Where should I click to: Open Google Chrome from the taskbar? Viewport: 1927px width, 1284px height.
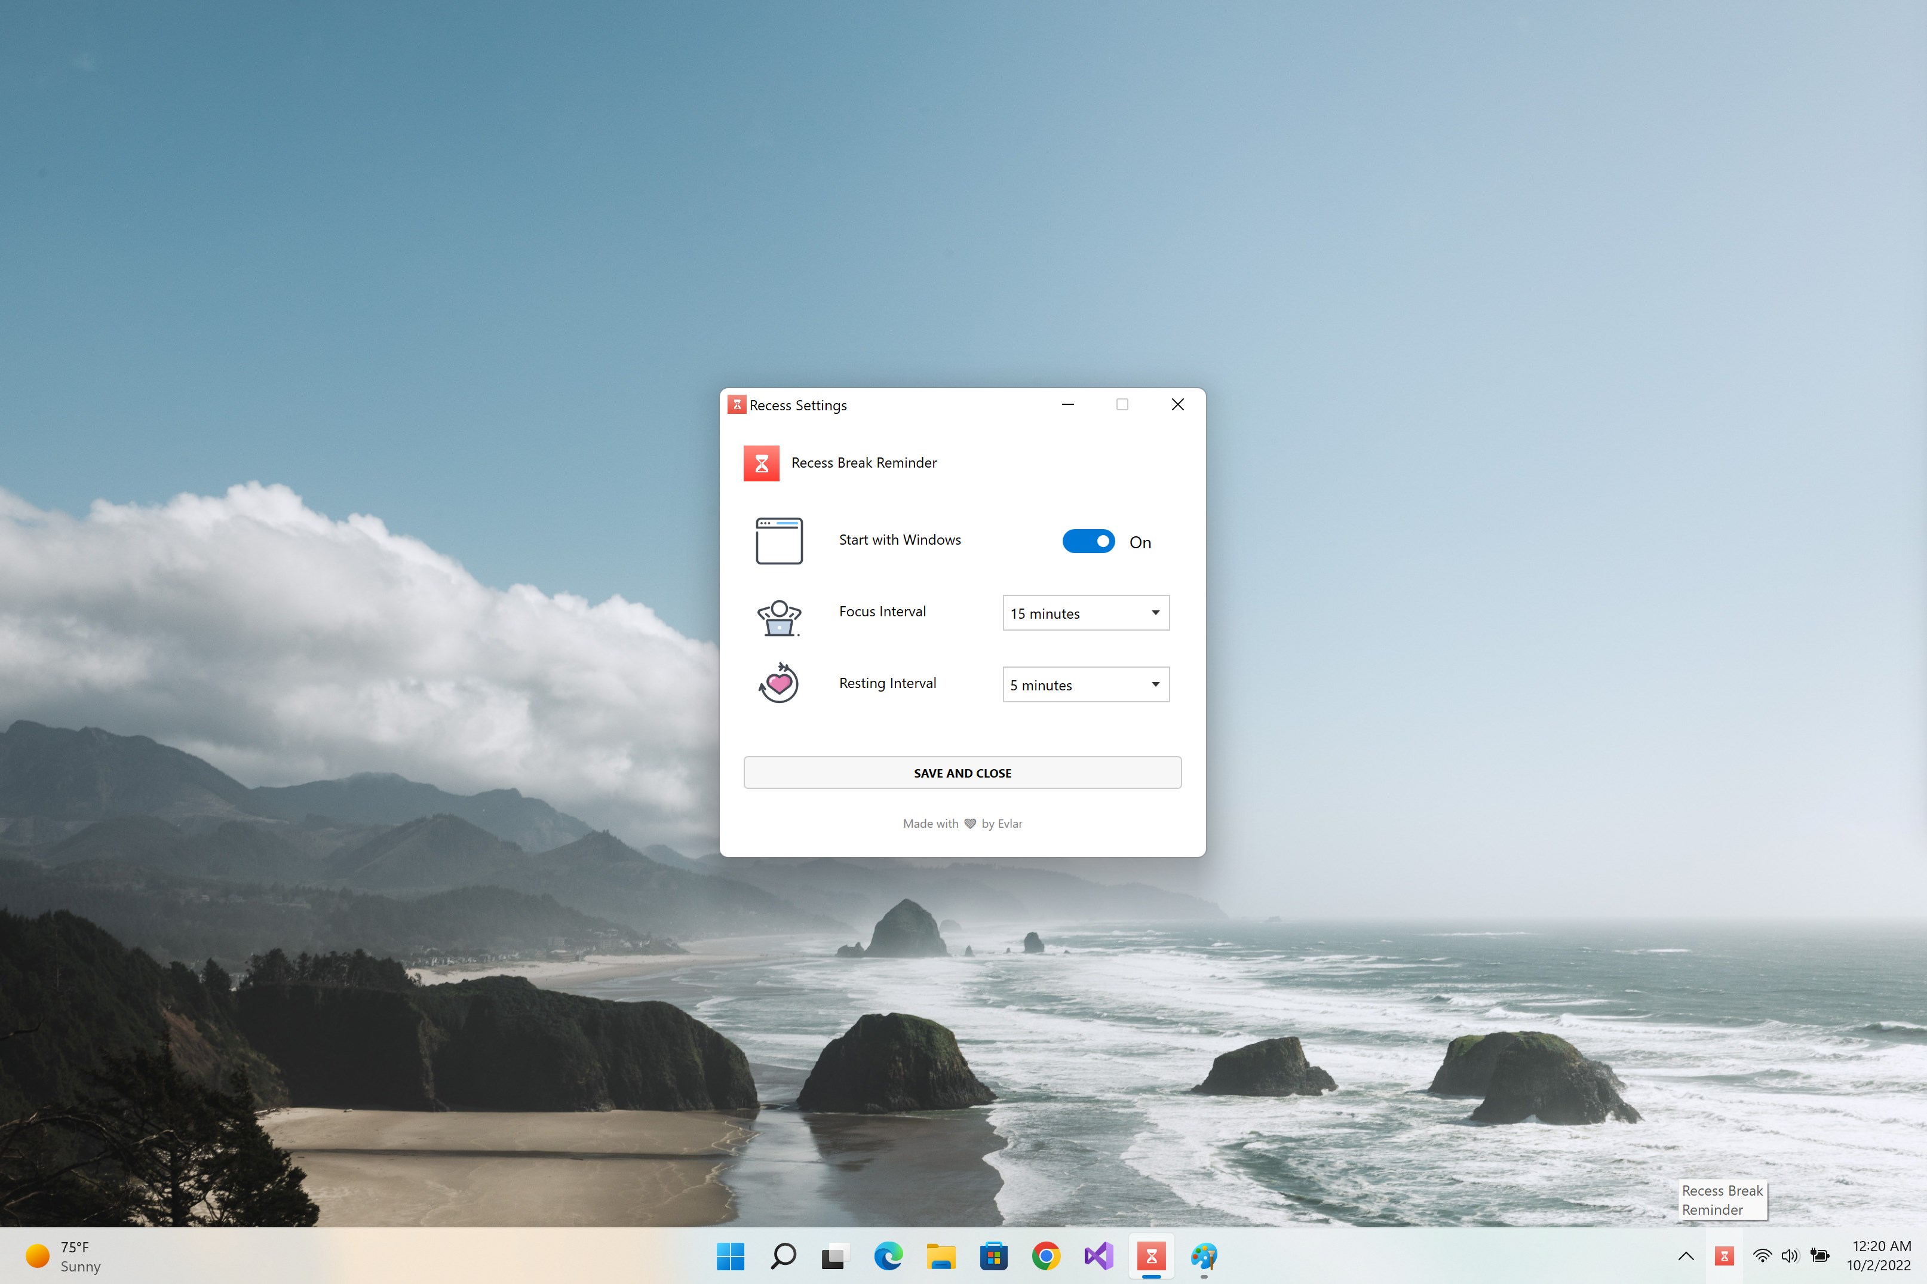click(x=1046, y=1255)
